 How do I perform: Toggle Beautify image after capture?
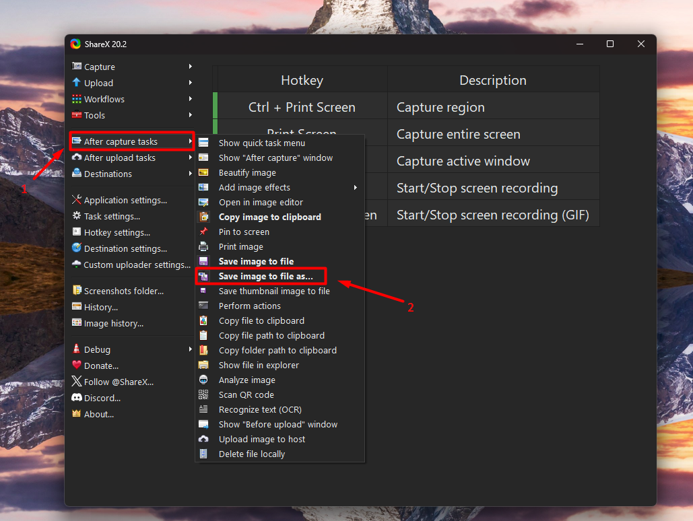coord(279,172)
